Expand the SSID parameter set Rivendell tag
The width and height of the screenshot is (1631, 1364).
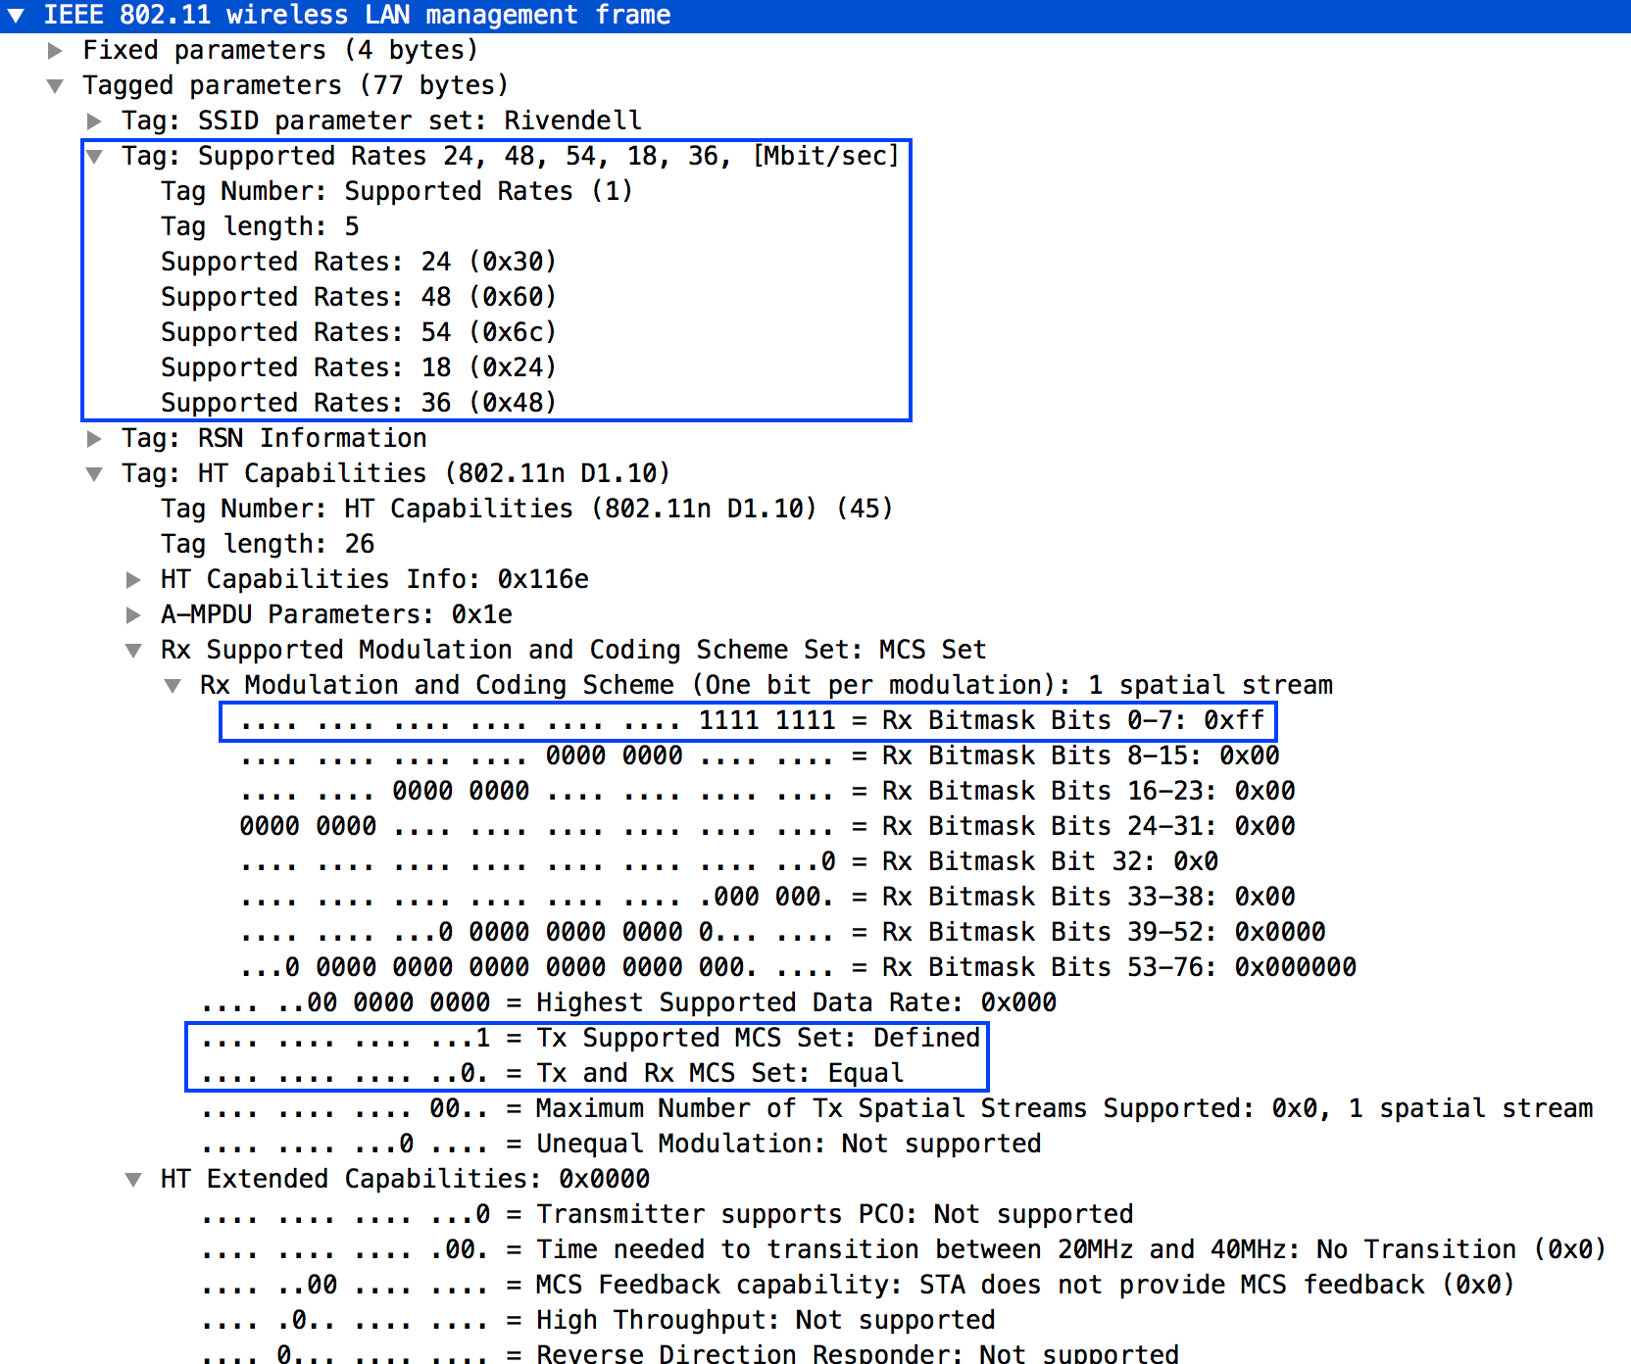(94, 122)
